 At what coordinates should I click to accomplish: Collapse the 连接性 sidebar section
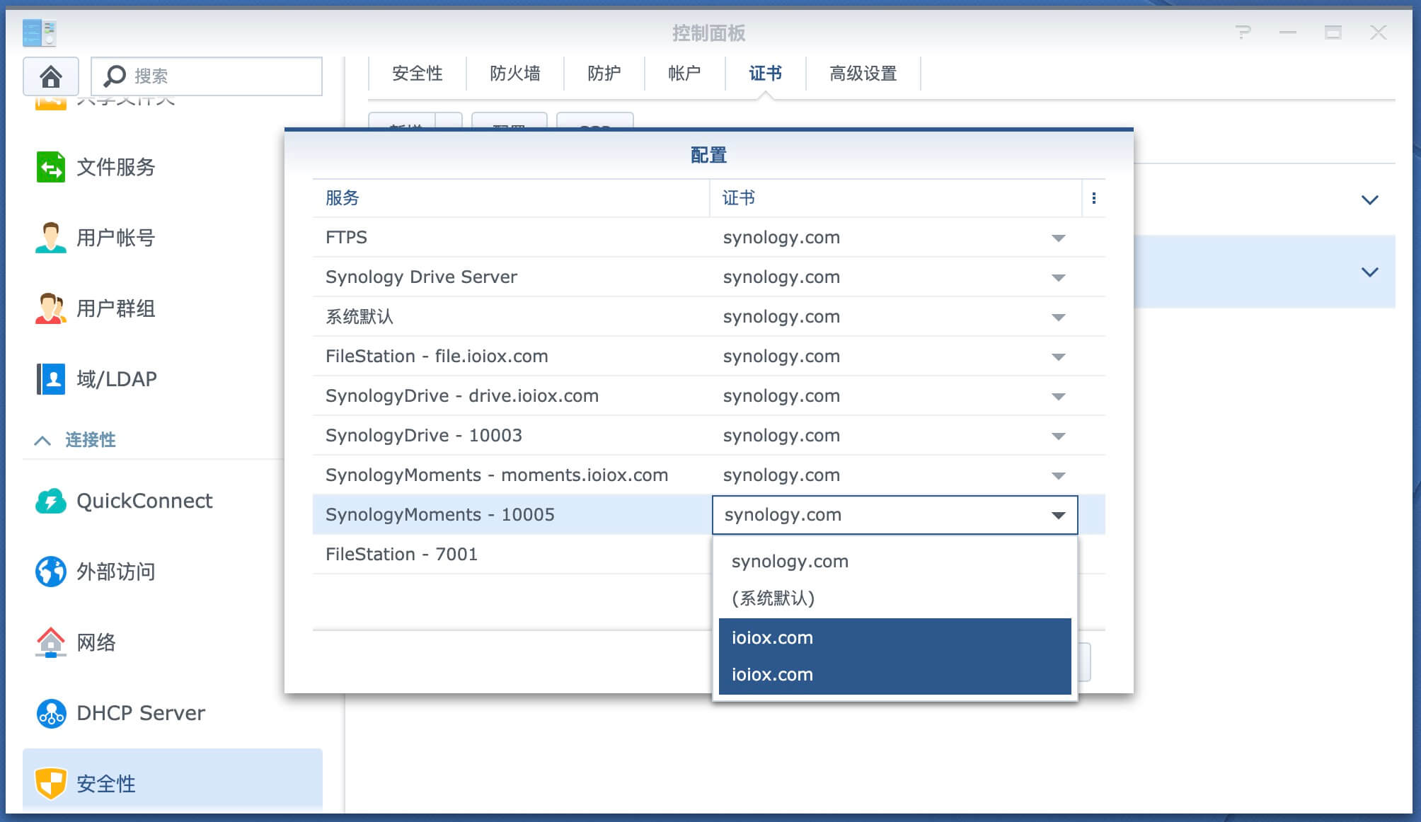(42, 440)
